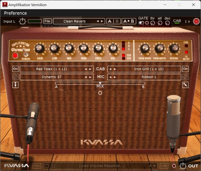Turn off cabinet A with On button
Image resolution: width=201 pixels, height=171 pixels.
(x=15, y=69)
